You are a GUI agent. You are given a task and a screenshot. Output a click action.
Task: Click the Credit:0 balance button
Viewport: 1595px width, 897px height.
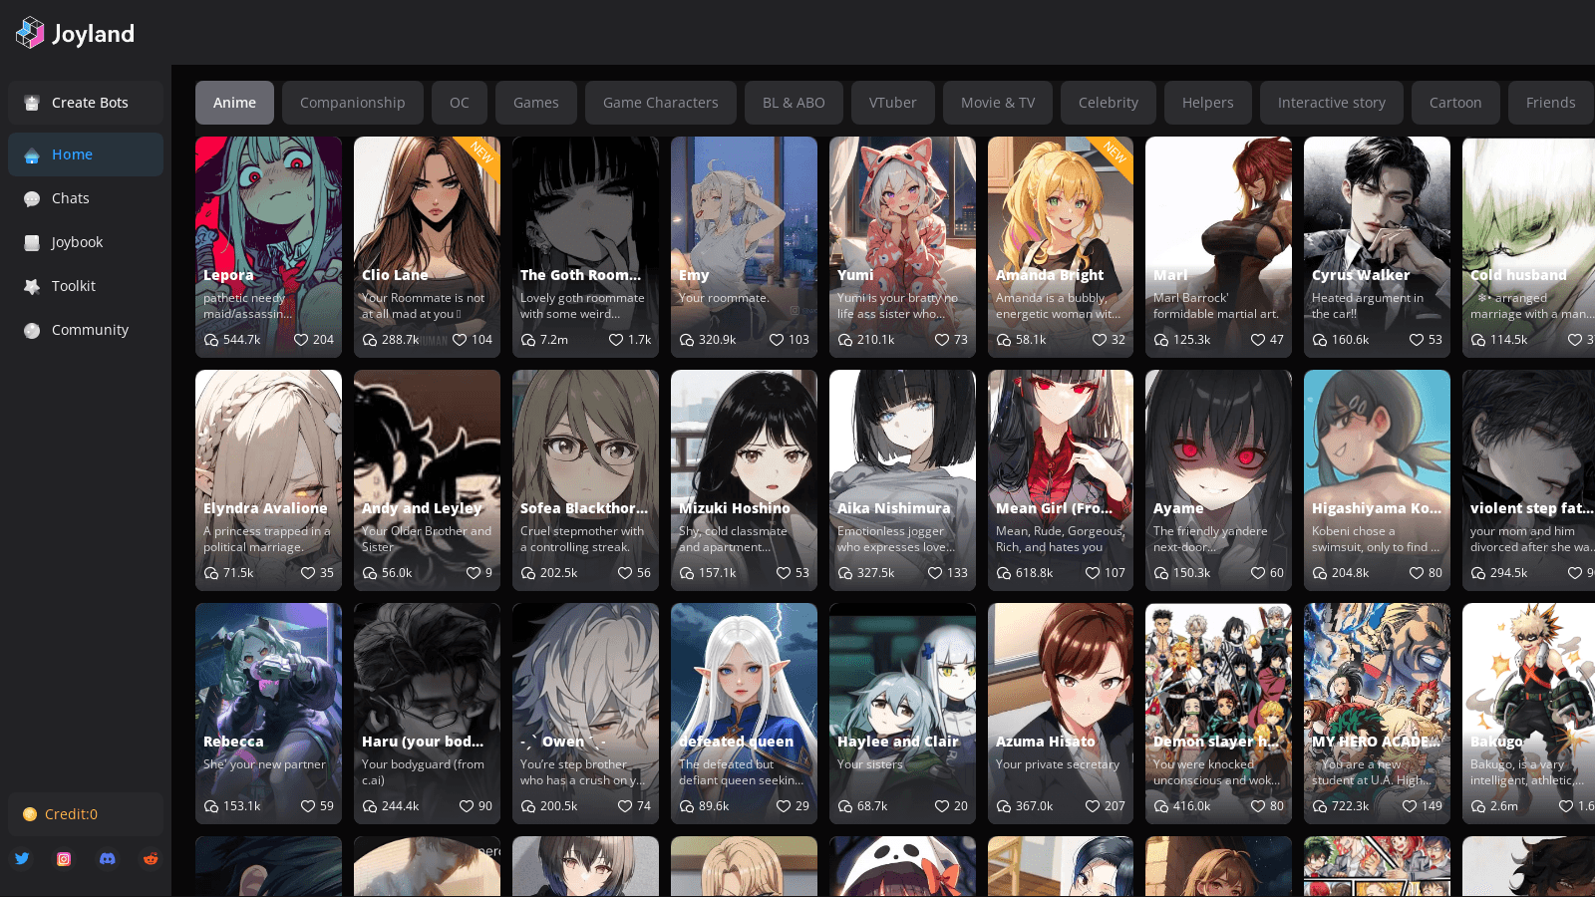coord(86,814)
